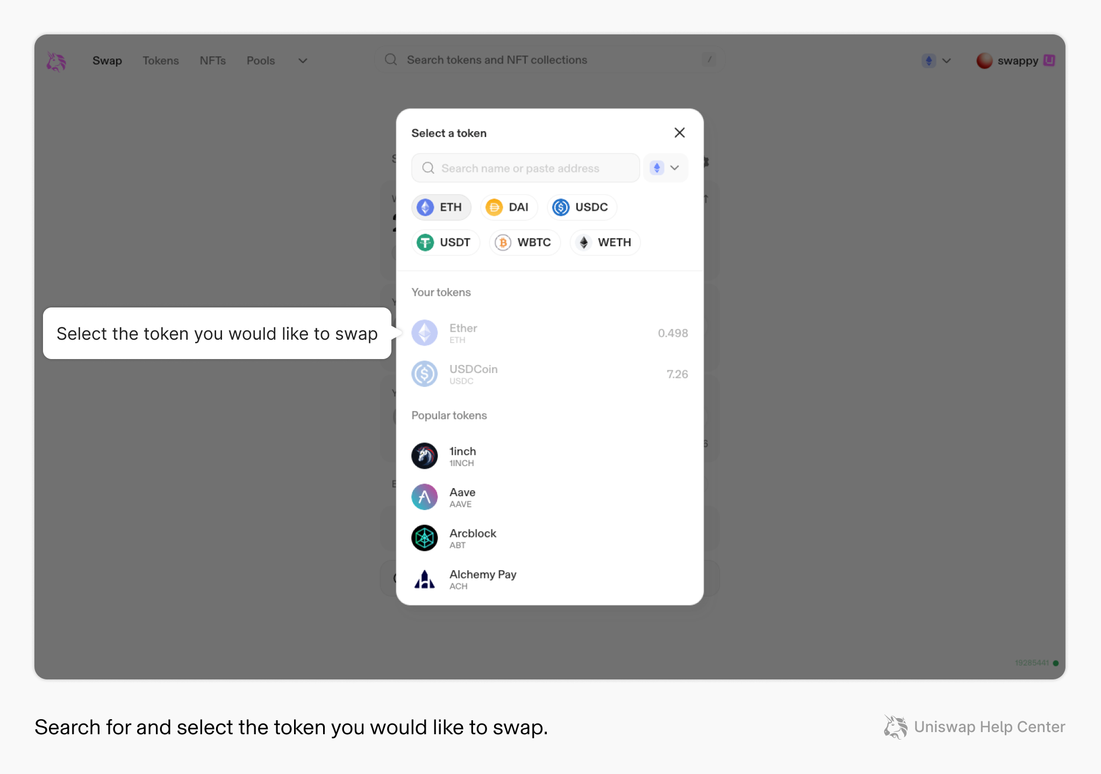Open the Swap tab
1101x774 pixels.
107,61
